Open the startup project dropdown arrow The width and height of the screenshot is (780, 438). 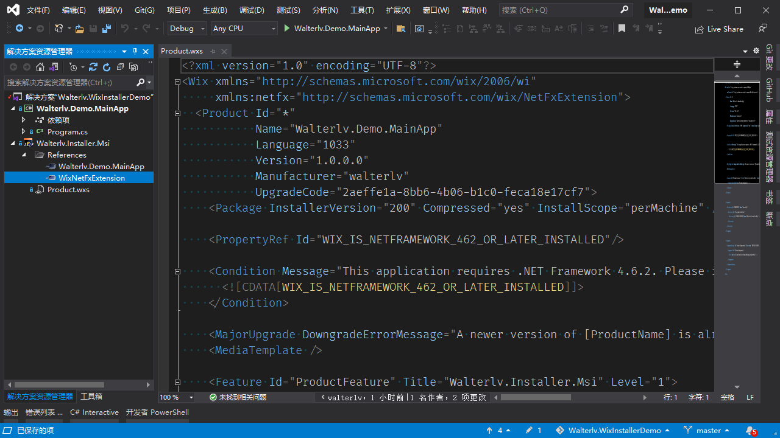386,29
